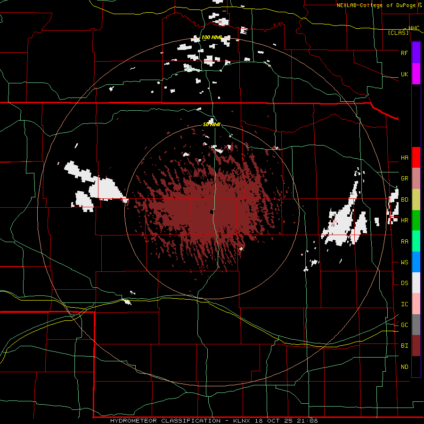Click the HYDROMETEOR CLASSIFICATION title text
Viewport: 424px width, 424px height.
point(165,421)
